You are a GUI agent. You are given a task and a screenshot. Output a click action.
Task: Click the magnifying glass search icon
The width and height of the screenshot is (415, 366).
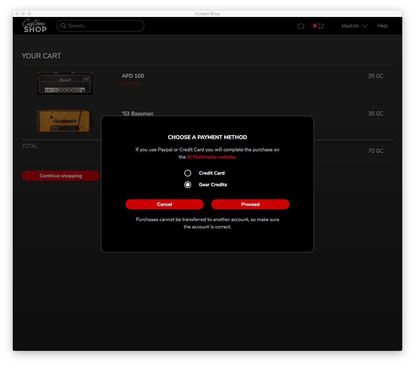(63, 26)
